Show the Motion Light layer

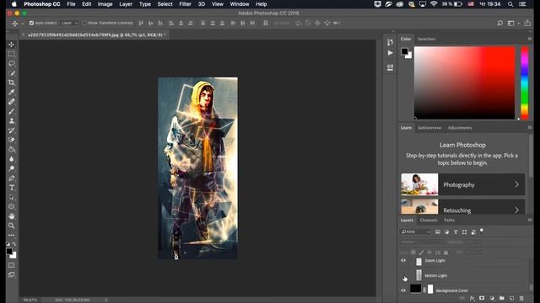point(403,275)
